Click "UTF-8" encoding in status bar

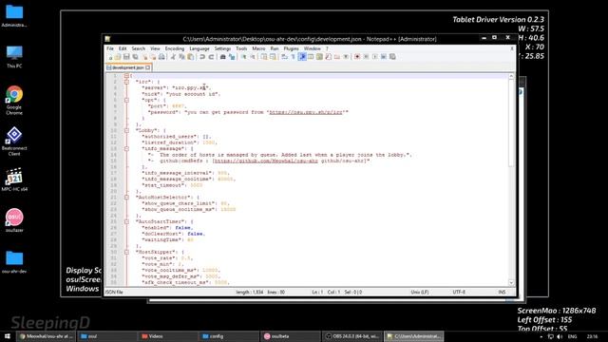pyautogui.click(x=459, y=292)
